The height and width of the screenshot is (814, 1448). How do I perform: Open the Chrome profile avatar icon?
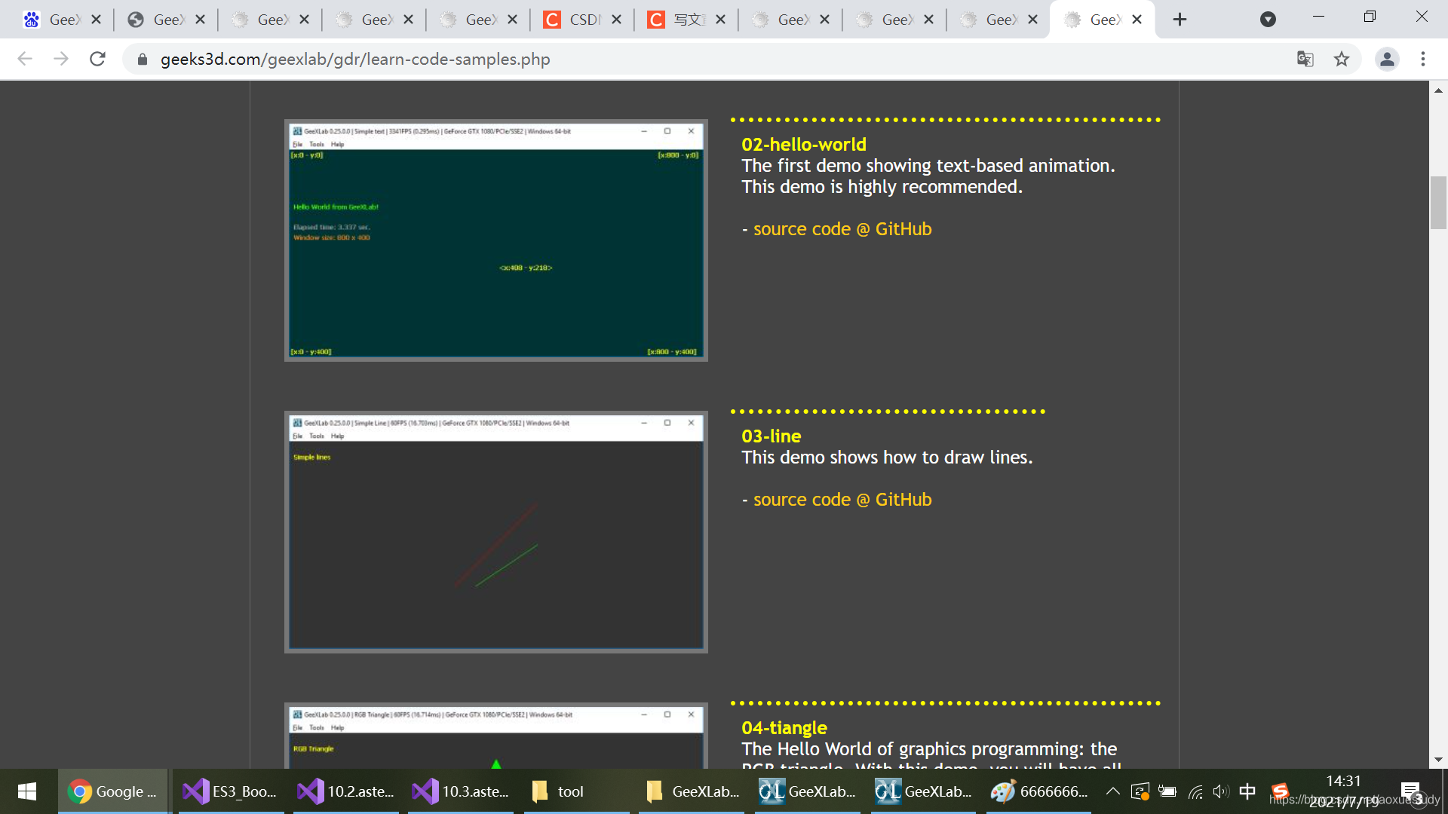tap(1386, 59)
